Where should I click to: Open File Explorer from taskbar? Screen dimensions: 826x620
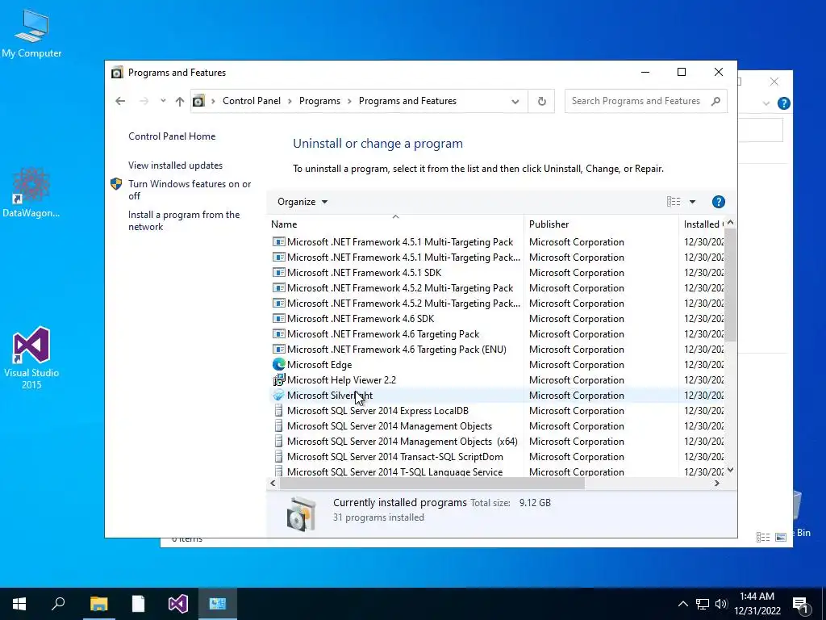98,604
